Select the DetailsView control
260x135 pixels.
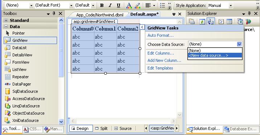[x=30, y=55]
